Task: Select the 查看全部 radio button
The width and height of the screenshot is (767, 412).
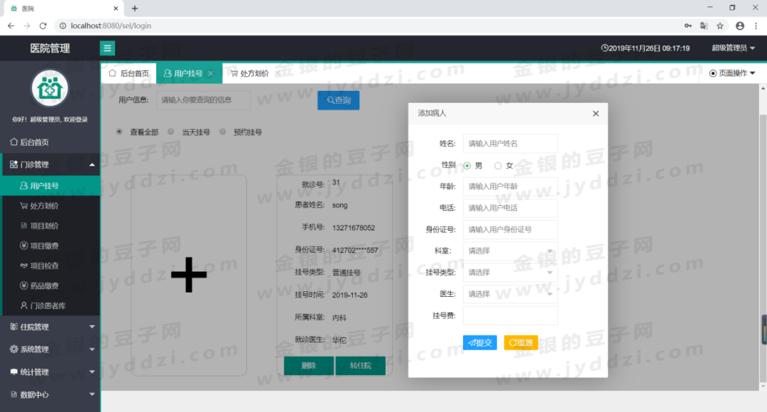Action: coord(119,131)
